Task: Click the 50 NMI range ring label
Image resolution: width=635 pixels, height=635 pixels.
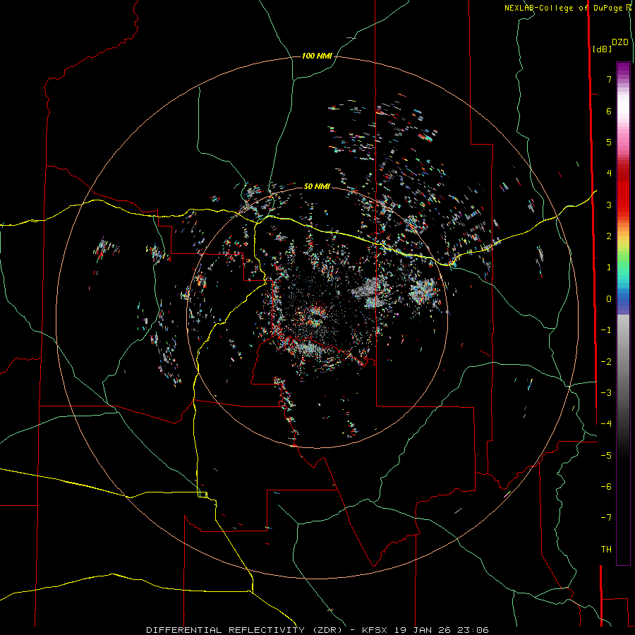Action: (x=317, y=186)
